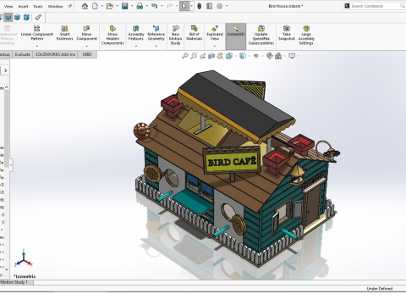Switch to the SOLIDWORKS Add-Ins tab
406x305 pixels.
click(x=55, y=54)
